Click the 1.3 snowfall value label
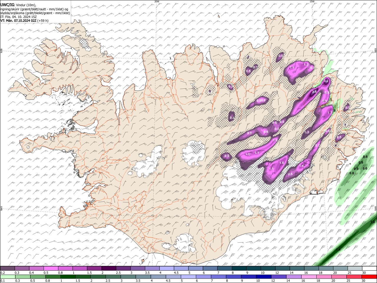The image size is (377, 283). point(306,65)
